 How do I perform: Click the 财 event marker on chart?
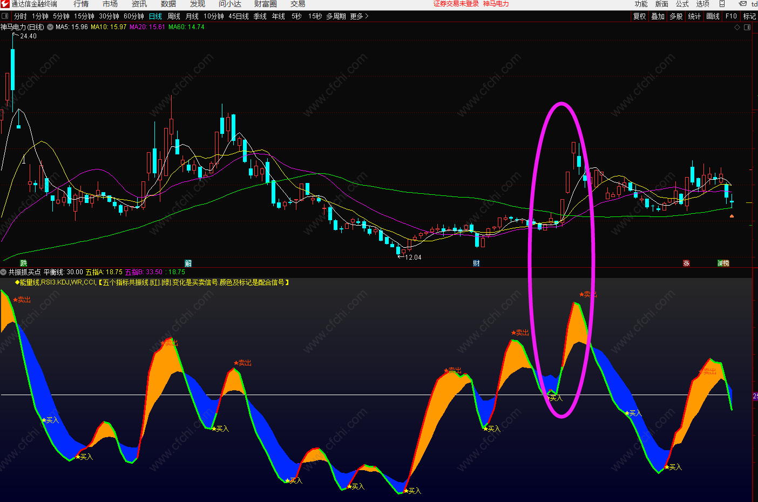pos(476,263)
